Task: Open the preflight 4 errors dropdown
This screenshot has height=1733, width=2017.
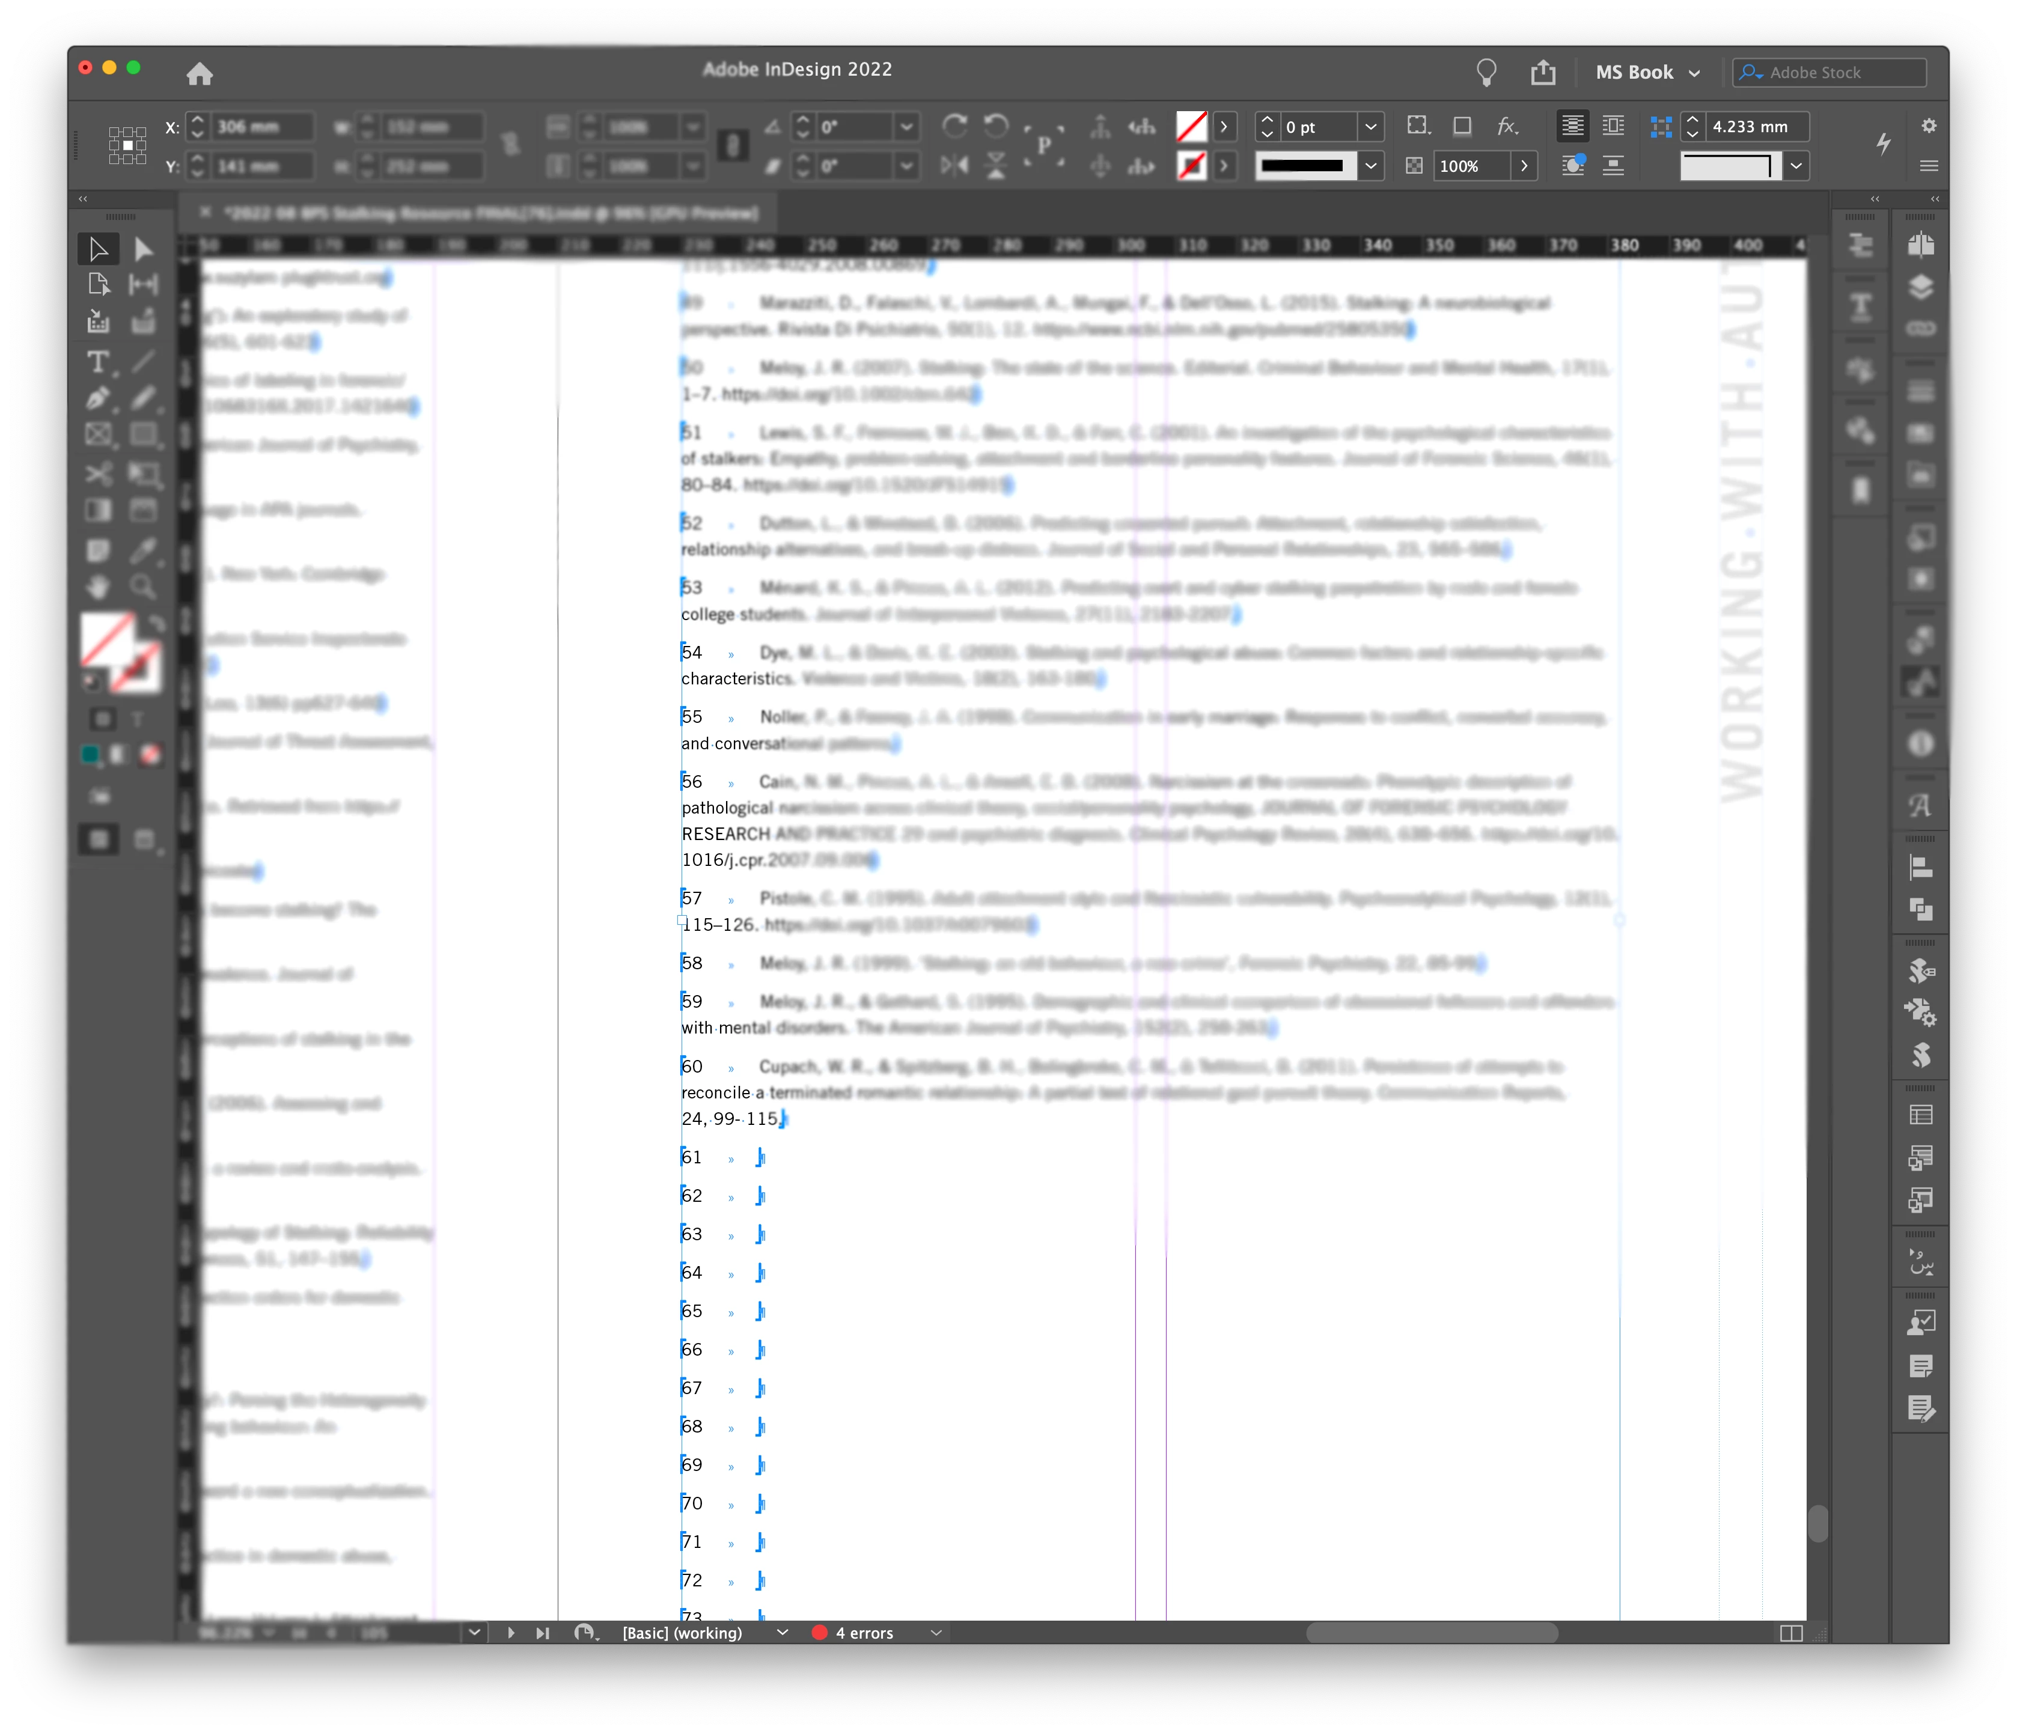Action: (x=936, y=1633)
